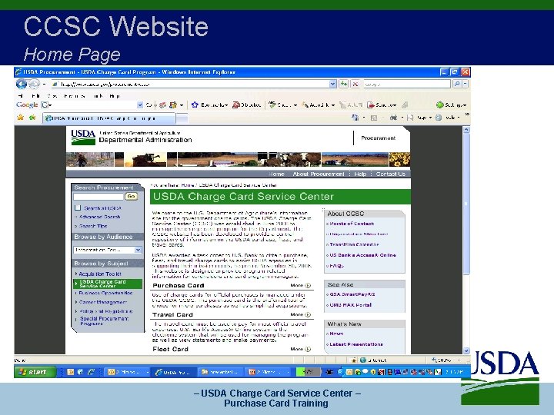Click the zoom level icon in status bar

coord(434,360)
